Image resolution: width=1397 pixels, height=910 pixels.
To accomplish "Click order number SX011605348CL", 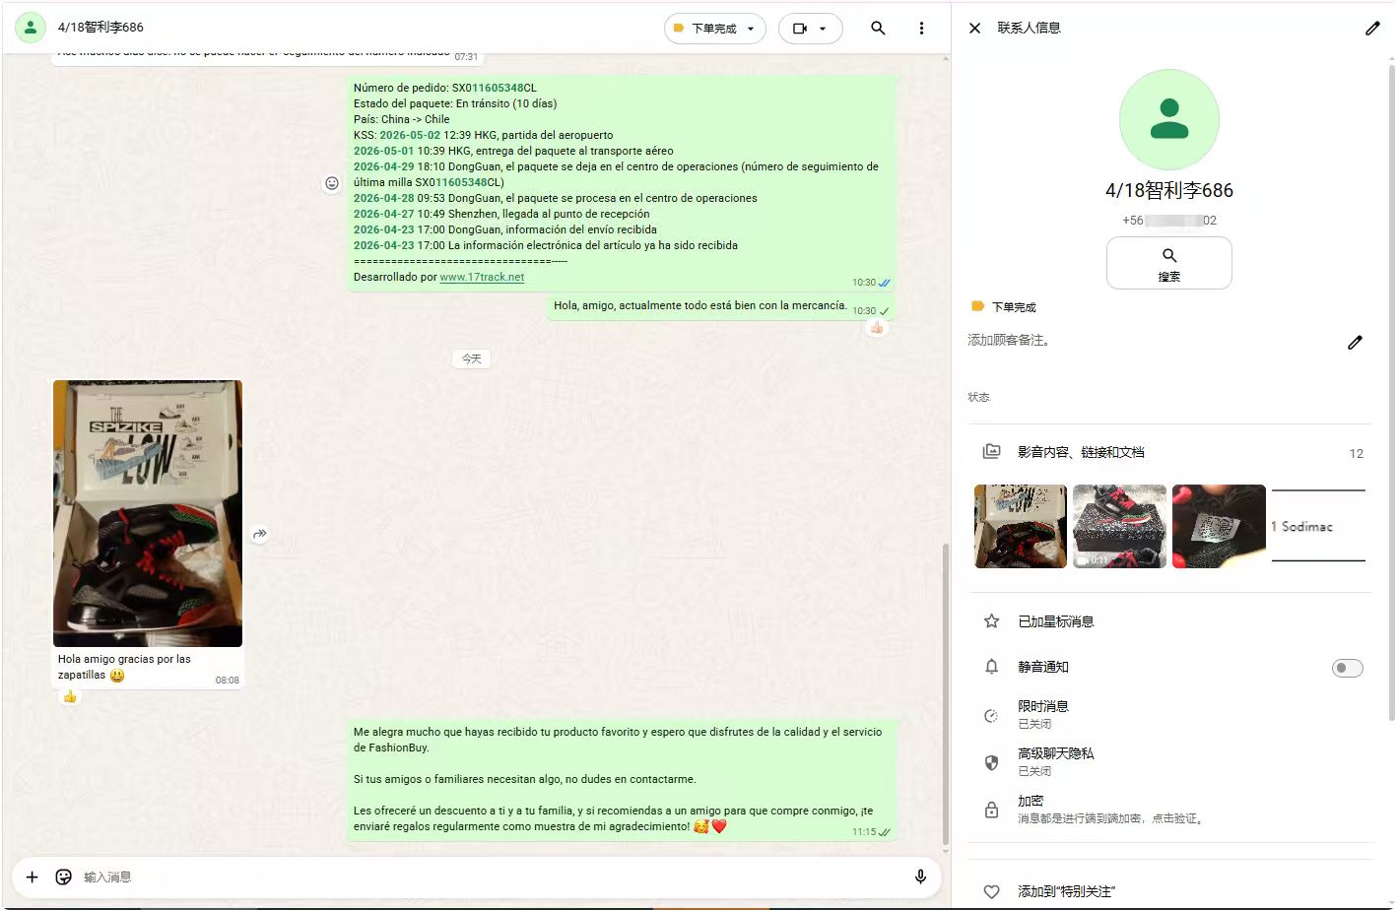I will pos(494,88).
